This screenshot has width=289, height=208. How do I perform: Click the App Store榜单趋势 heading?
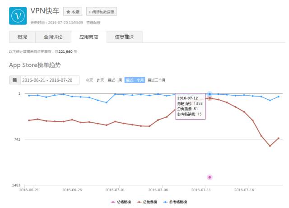(x=35, y=65)
